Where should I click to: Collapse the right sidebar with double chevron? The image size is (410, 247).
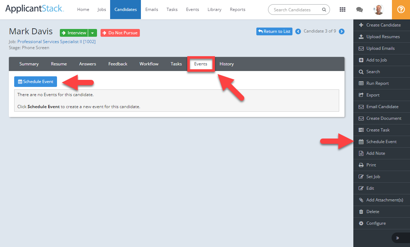click(397, 238)
